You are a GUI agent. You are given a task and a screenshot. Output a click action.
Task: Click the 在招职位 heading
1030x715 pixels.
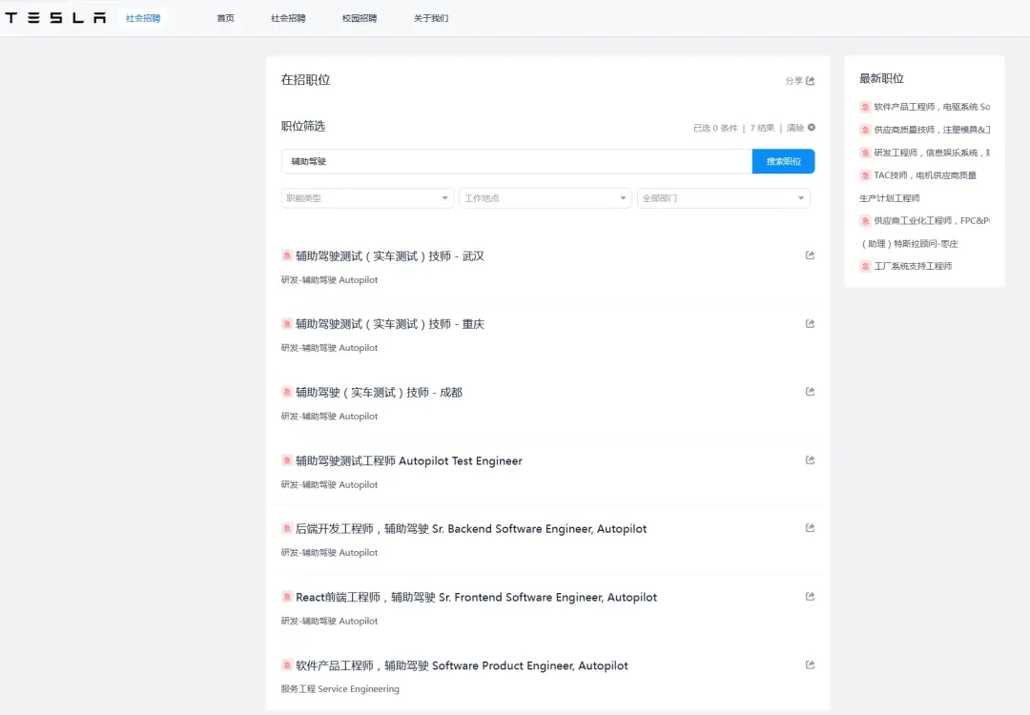305,80
